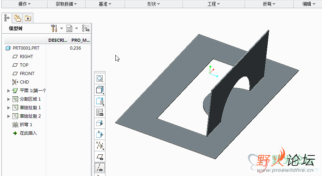Click the PRT0001.PRT part icon
This screenshot has width=322, height=176.
8,48
